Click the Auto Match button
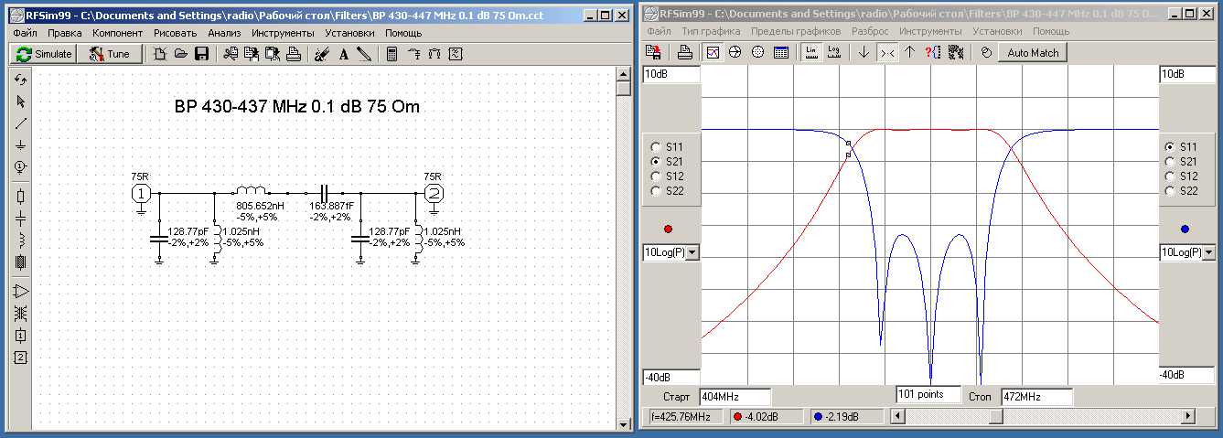 (1033, 52)
